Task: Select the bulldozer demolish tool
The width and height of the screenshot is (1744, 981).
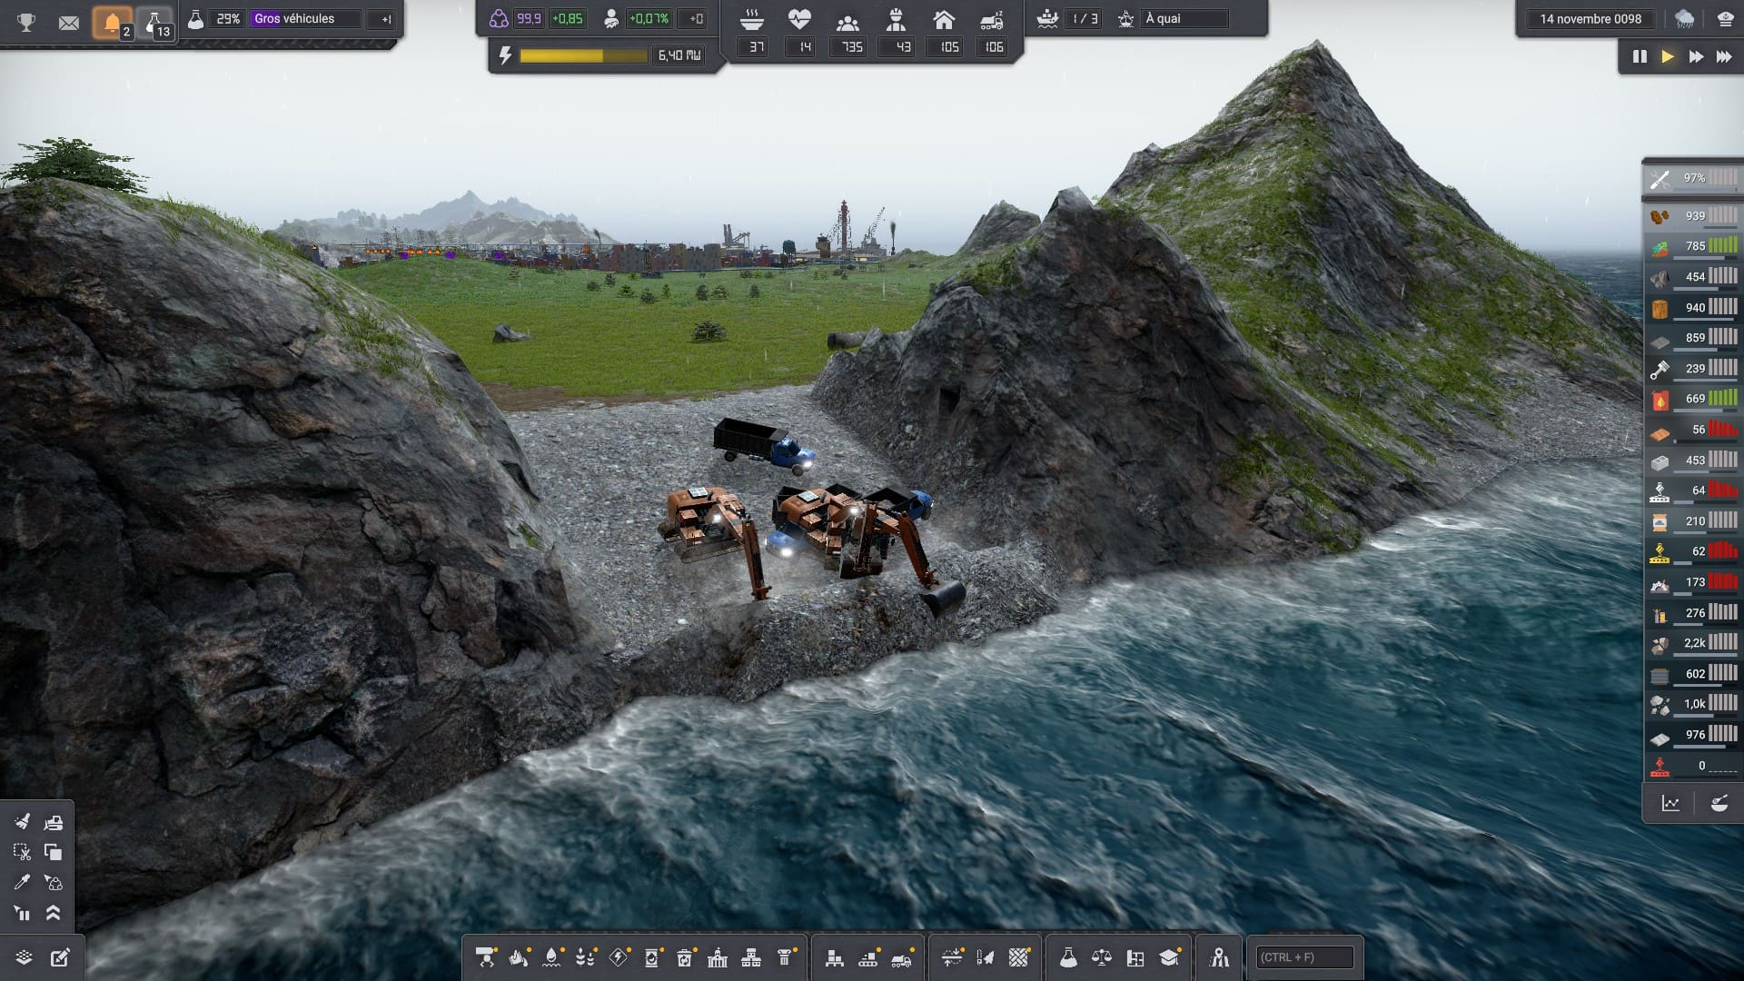Action: [x=54, y=822]
